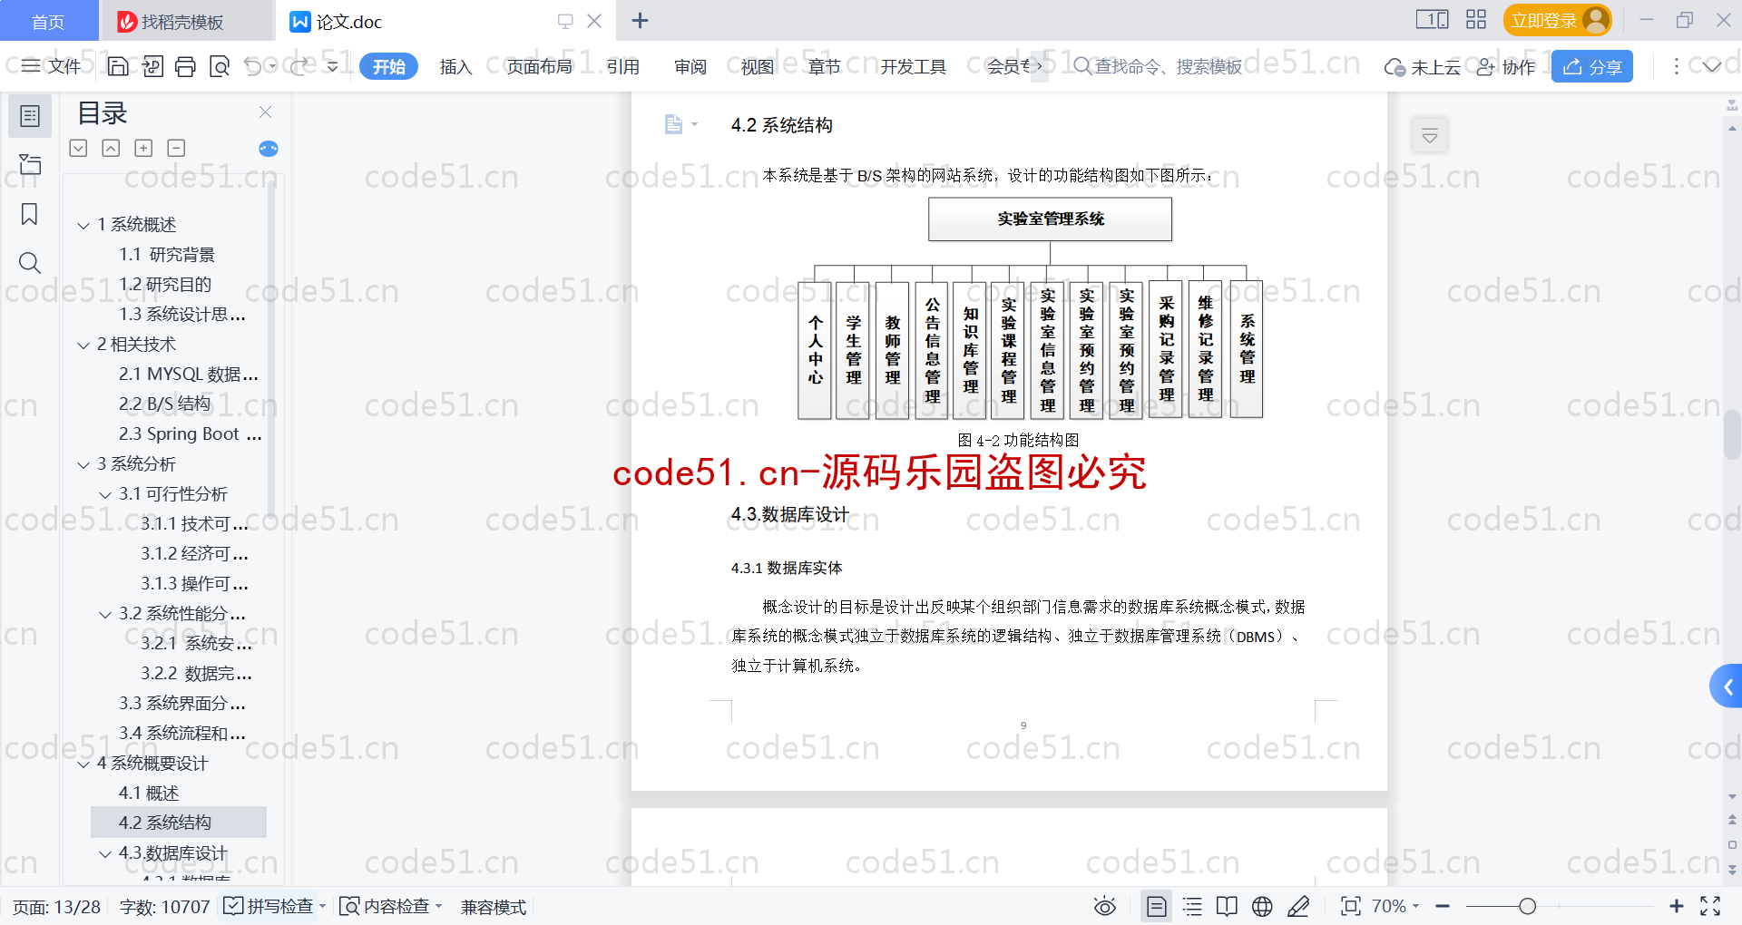The width and height of the screenshot is (1742, 925).
Task: Collapse the 1 系统概述 outline node
Action: (x=83, y=225)
